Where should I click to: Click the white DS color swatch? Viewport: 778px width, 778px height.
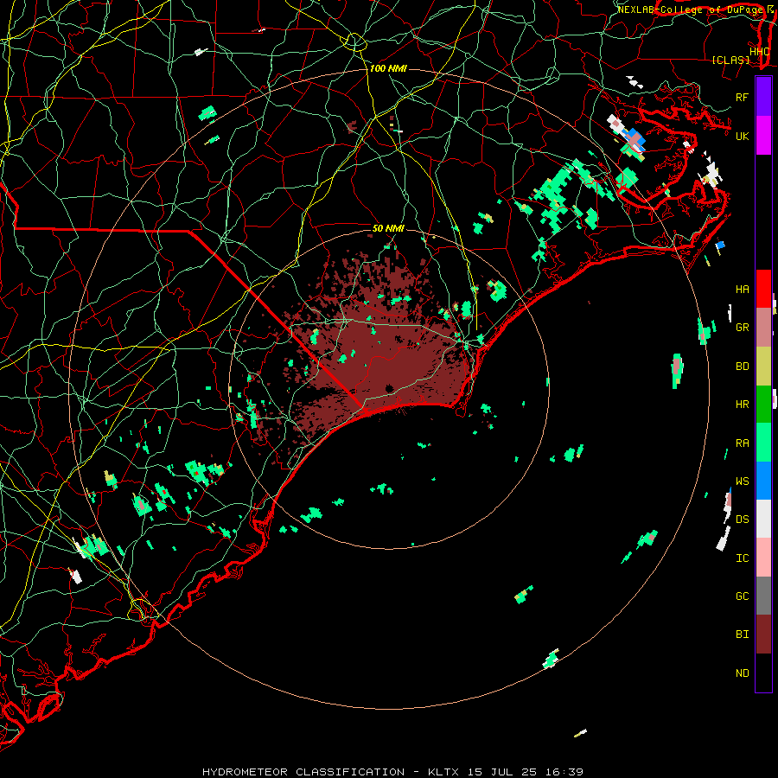tap(763, 519)
